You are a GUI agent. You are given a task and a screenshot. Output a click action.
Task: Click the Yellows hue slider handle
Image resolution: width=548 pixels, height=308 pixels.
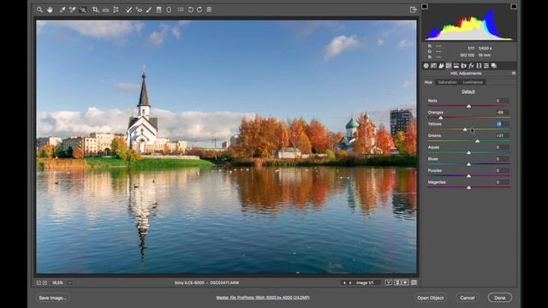pos(465,129)
